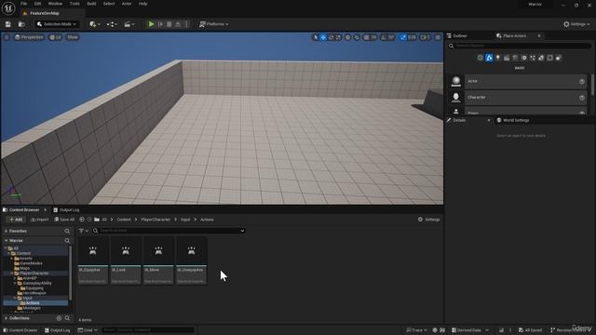Select the Character entry in Place Actors
This screenshot has height=335, width=596.
pyautogui.click(x=518, y=98)
